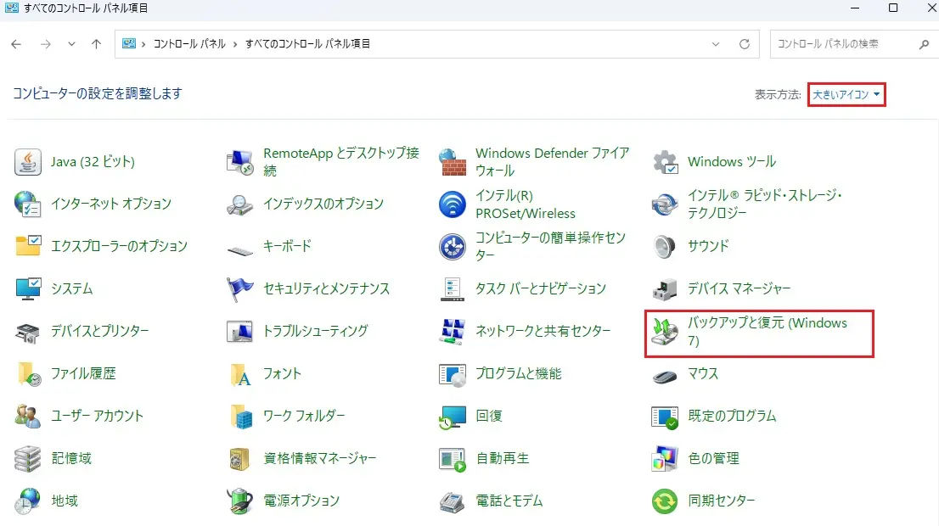Open the 記憶域 storage icon
The width and height of the screenshot is (939, 526).
pyautogui.click(x=27, y=459)
